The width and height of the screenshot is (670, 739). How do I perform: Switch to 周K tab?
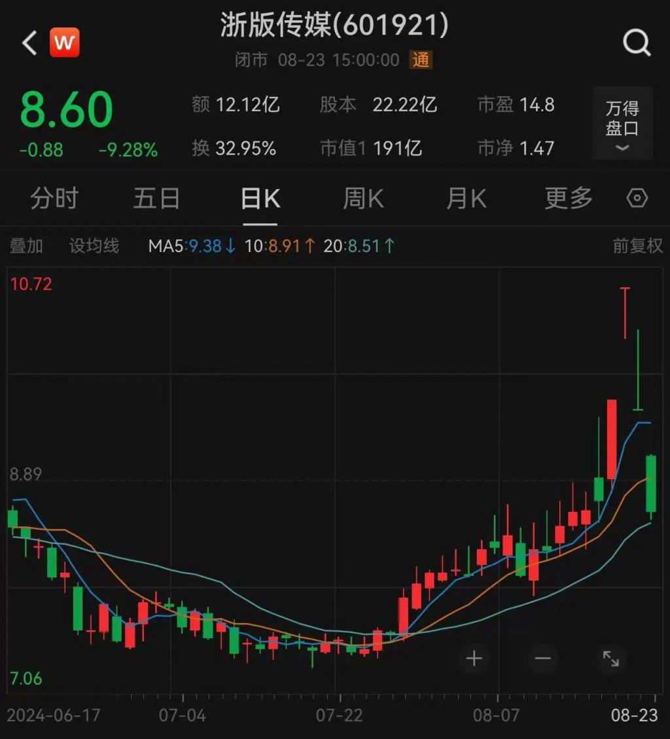[363, 198]
